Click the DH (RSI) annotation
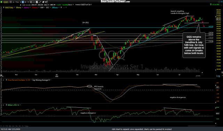The height and width of the screenshot is (131, 223). click(86, 23)
